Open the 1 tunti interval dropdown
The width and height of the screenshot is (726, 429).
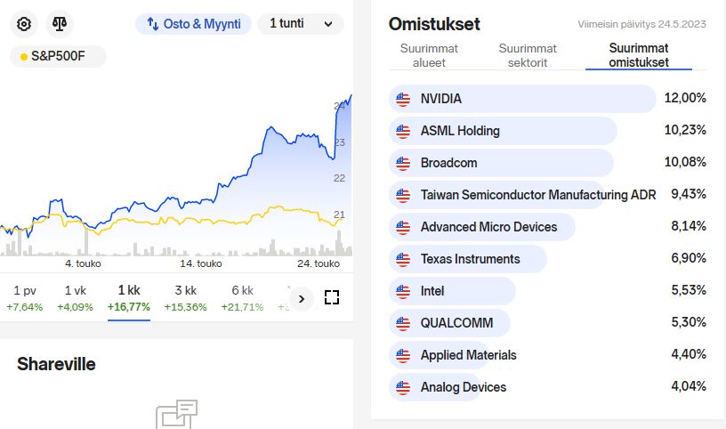(301, 24)
